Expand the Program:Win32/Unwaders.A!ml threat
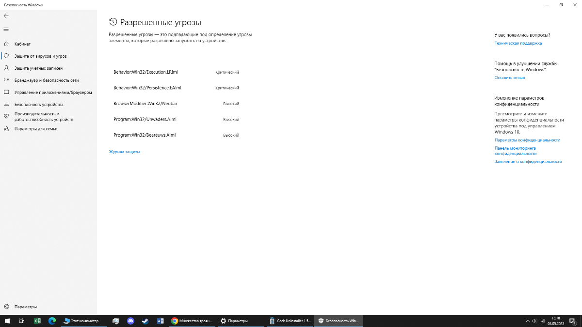 pos(176,119)
